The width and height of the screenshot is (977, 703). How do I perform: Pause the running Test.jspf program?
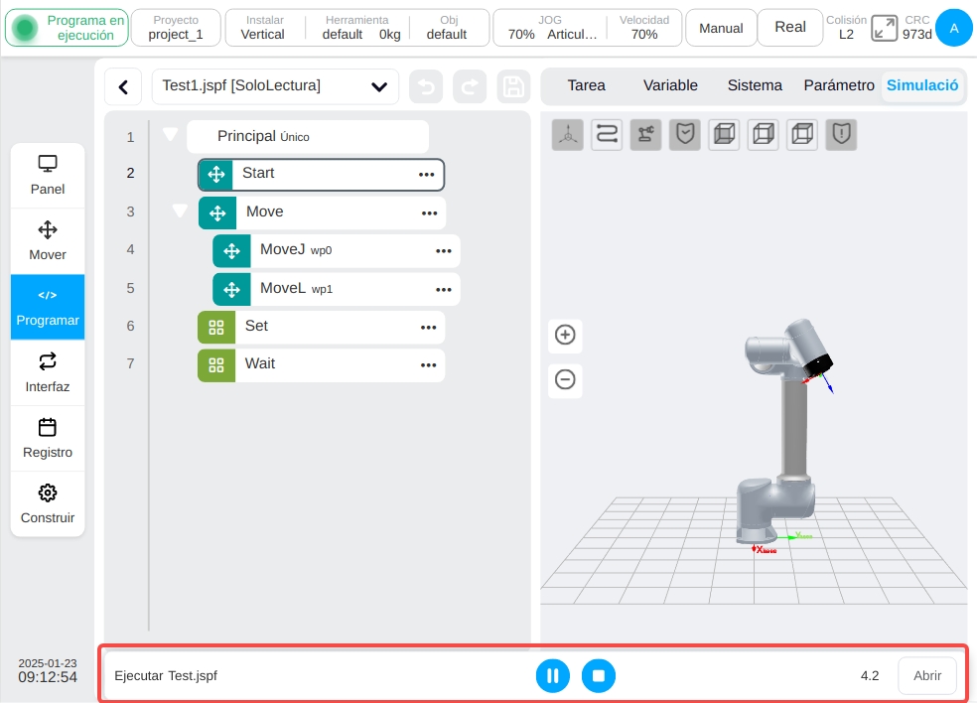[x=553, y=675]
